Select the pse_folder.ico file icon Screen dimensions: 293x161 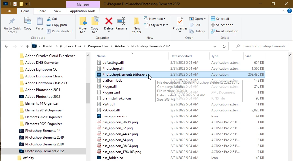point(99,158)
